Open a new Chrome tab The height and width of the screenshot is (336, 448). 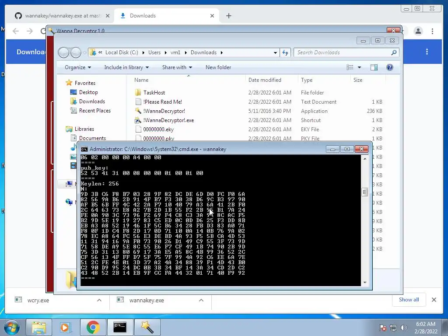(x=228, y=16)
